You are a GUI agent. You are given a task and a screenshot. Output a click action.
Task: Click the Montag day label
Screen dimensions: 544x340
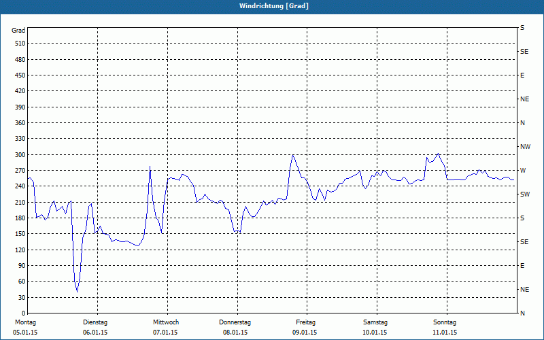click(x=25, y=322)
